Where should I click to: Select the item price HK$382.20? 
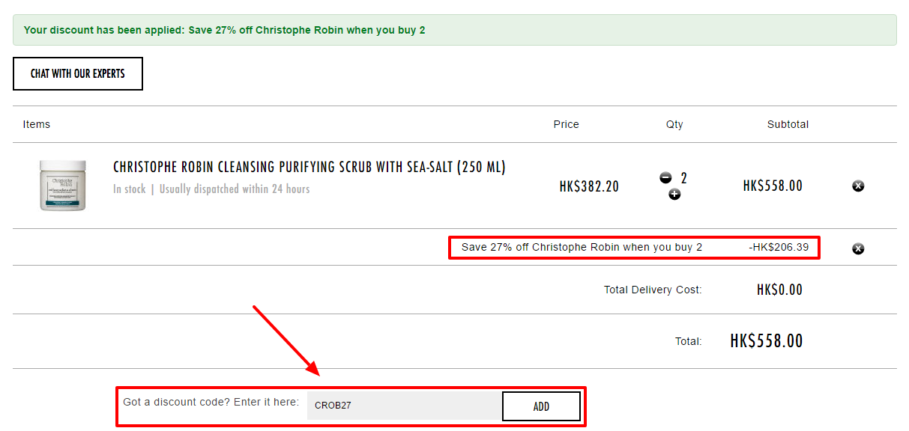pyautogui.click(x=589, y=186)
